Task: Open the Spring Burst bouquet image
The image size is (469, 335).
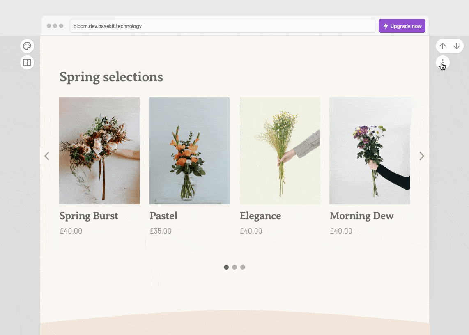Action: pos(99,151)
